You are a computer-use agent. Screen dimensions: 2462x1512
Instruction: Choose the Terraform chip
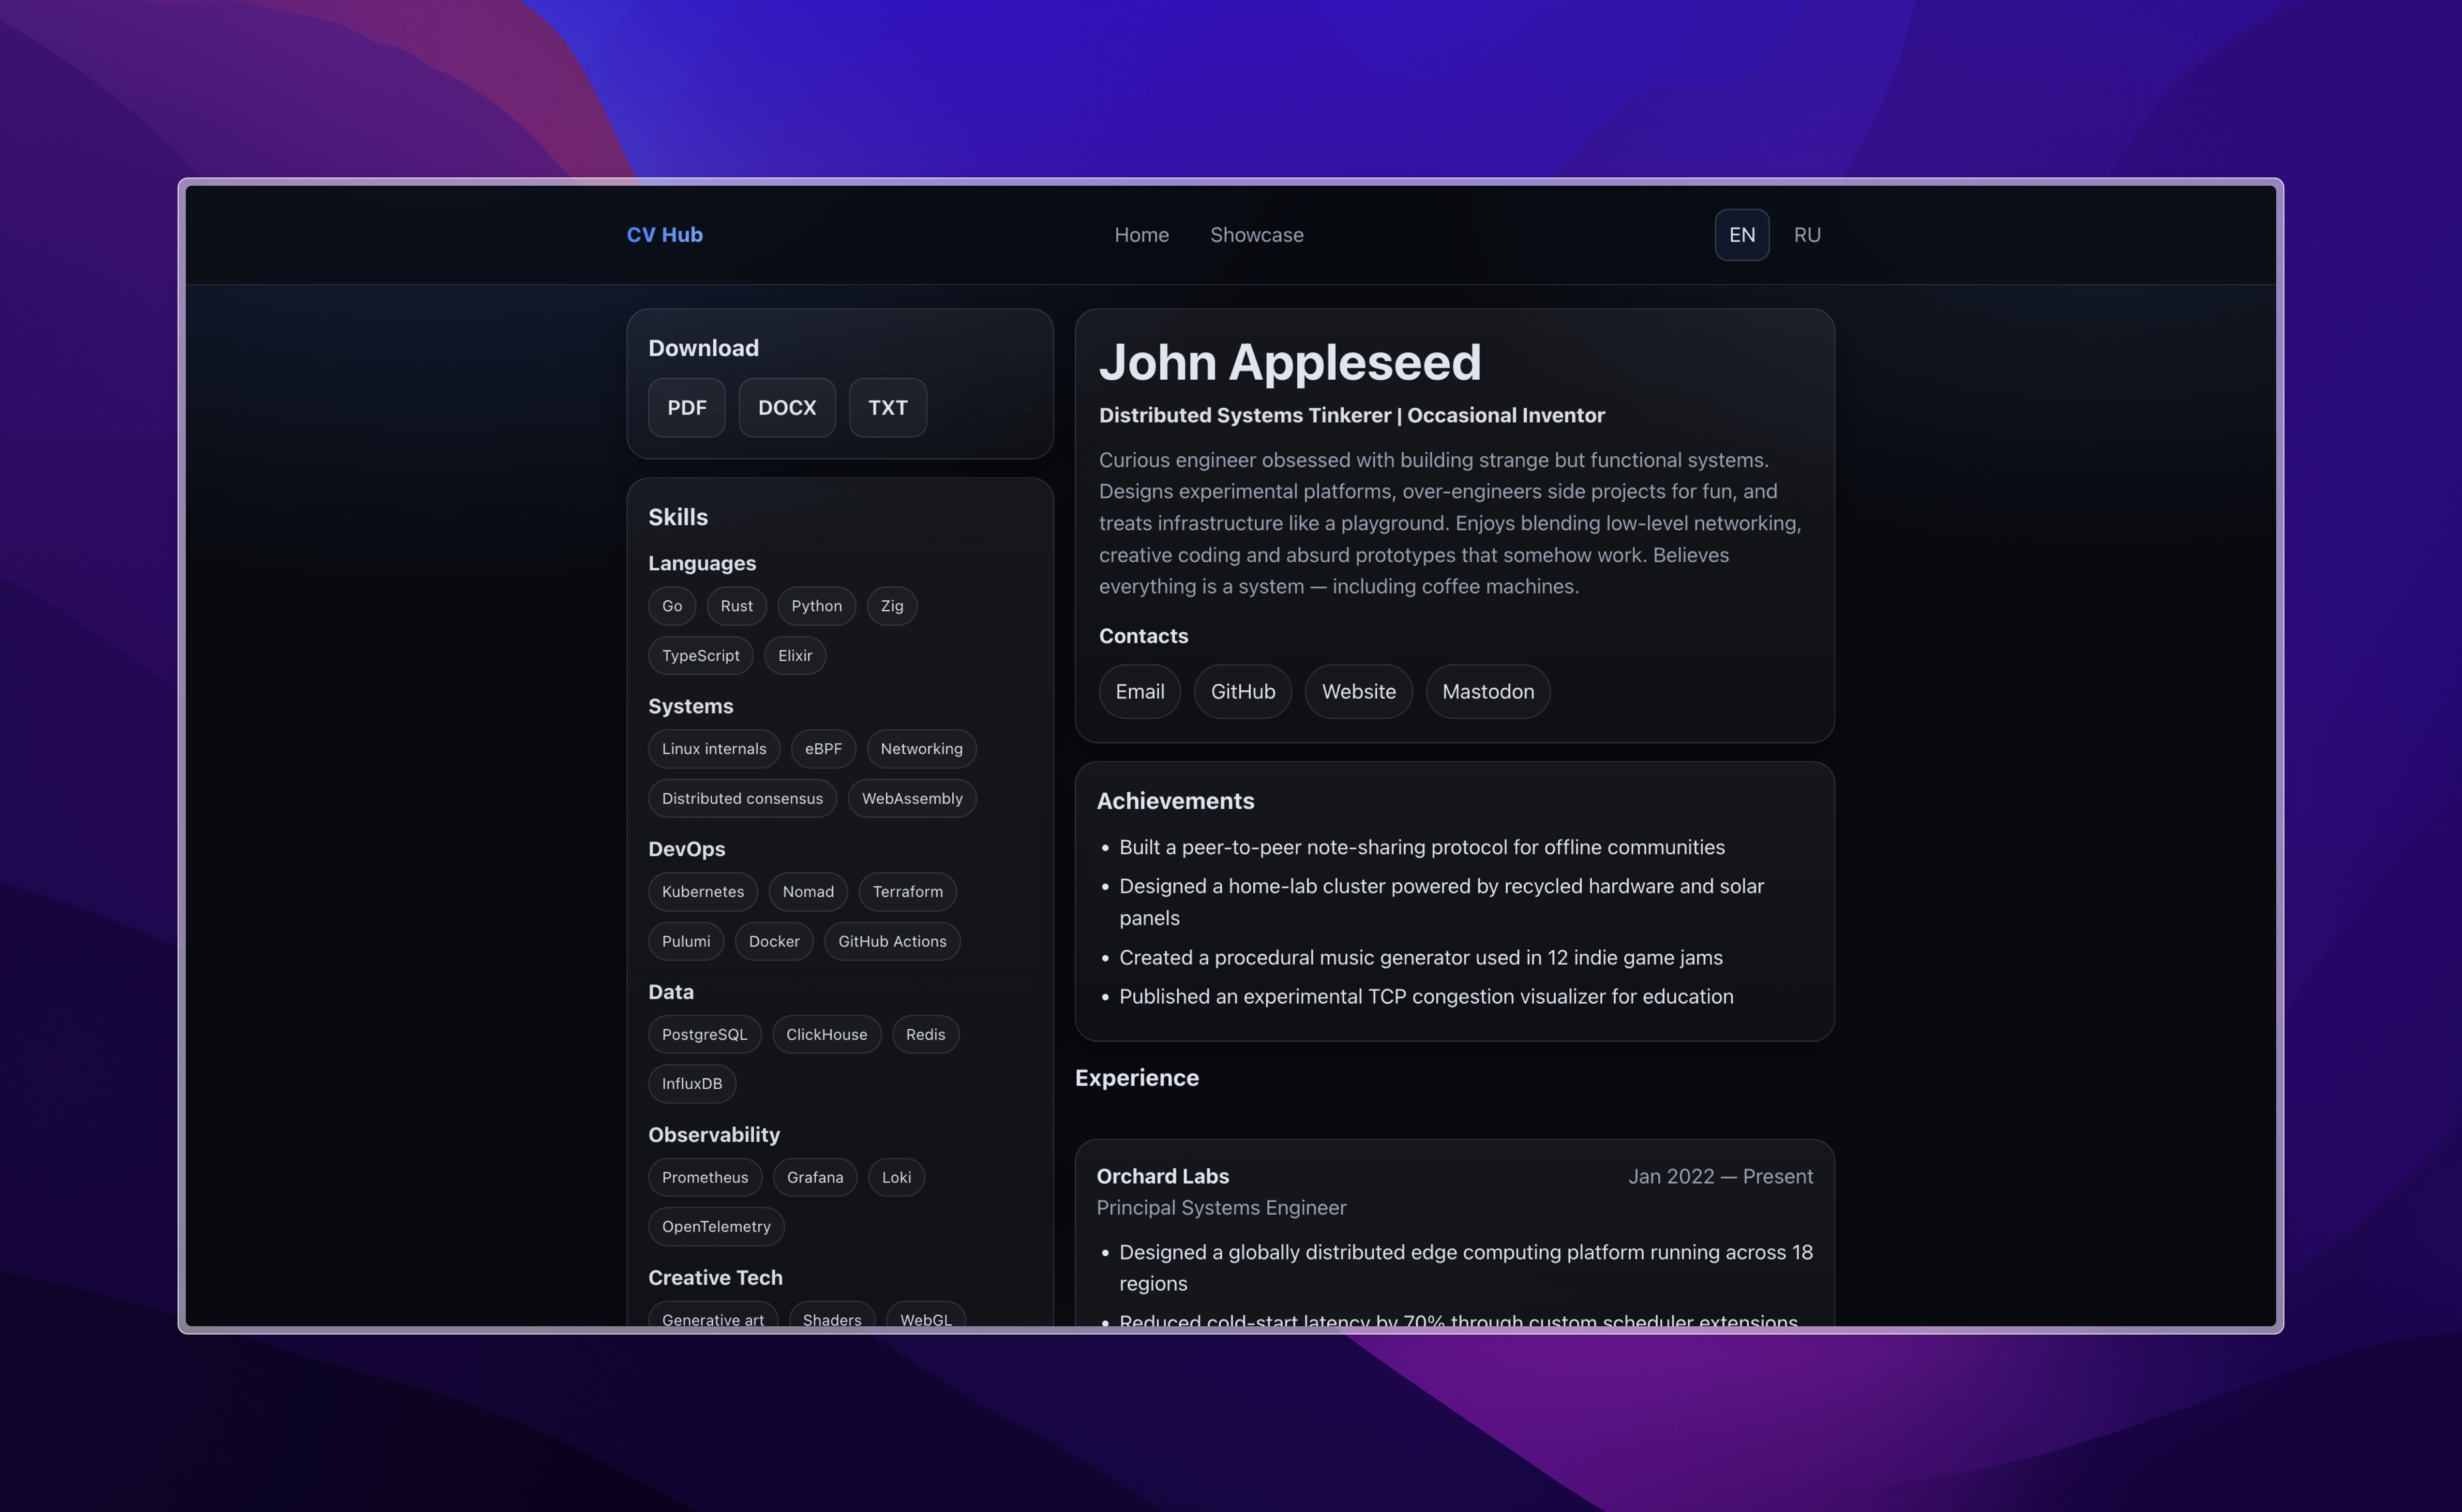coord(907,892)
